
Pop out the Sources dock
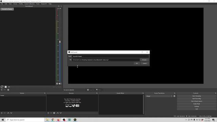[x=97, y=93]
